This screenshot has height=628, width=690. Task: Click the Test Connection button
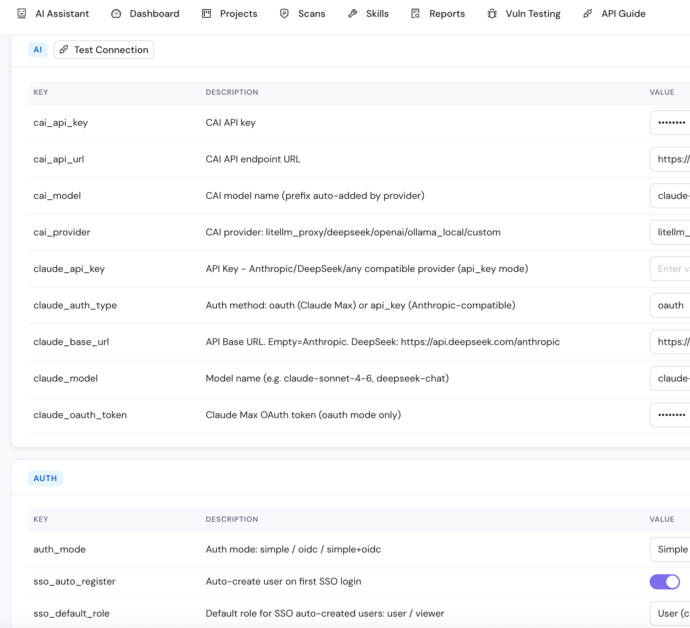(104, 50)
